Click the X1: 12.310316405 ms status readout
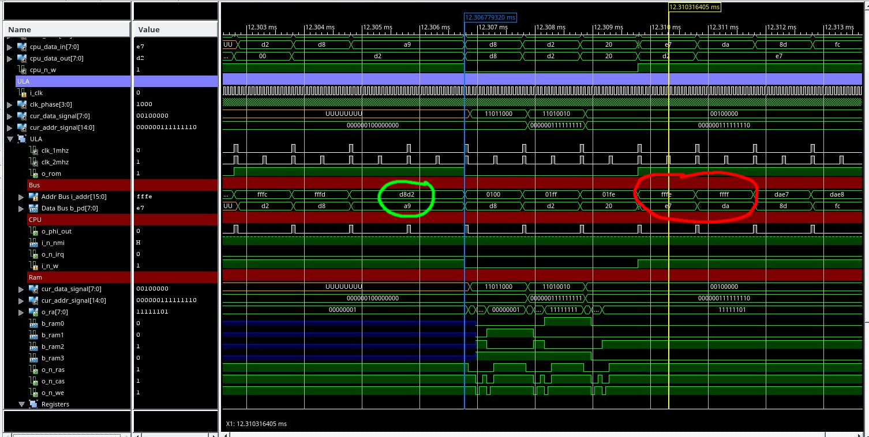 [256, 424]
